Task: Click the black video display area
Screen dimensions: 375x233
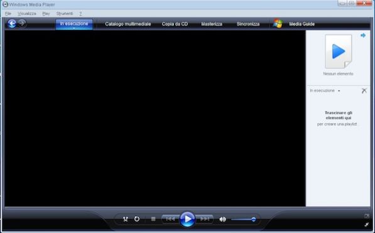Action: 155,118
